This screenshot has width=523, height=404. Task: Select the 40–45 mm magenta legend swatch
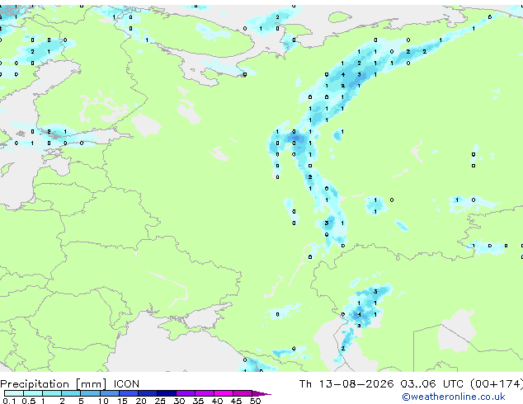(x=224, y=393)
